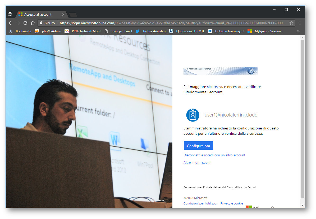The height and width of the screenshot is (219, 316).
Task: Open the browser home page
Action: tap(33, 23)
